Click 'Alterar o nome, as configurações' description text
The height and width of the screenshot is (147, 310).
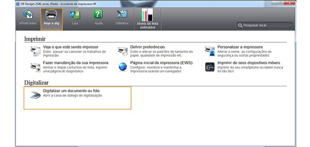click(x=244, y=54)
